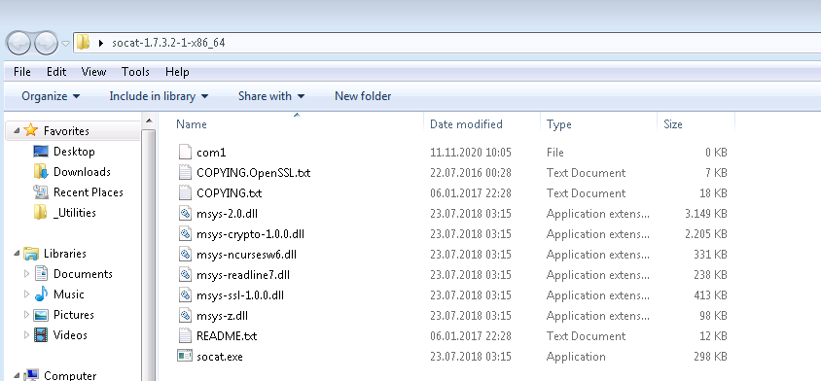Image resolution: width=821 pixels, height=381 pixels.
Task: Click the Libraries icon
Action: point(31,254)
